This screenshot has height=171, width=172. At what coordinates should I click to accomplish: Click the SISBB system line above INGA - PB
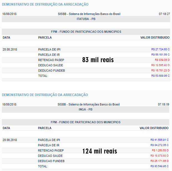(x=88, y=104)
